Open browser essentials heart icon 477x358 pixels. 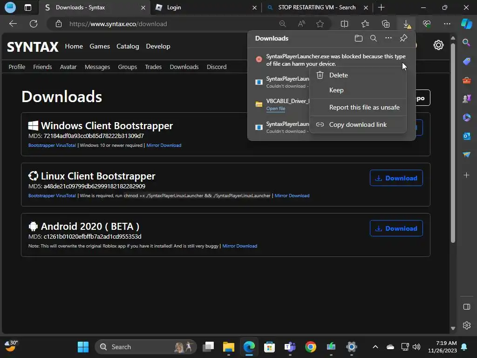(427, 24)
